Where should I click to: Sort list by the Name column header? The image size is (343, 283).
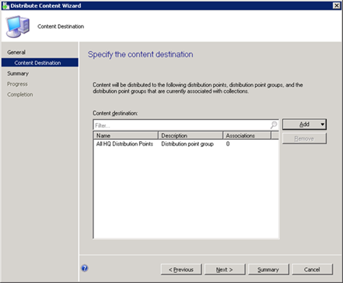(x=126, y=135)
